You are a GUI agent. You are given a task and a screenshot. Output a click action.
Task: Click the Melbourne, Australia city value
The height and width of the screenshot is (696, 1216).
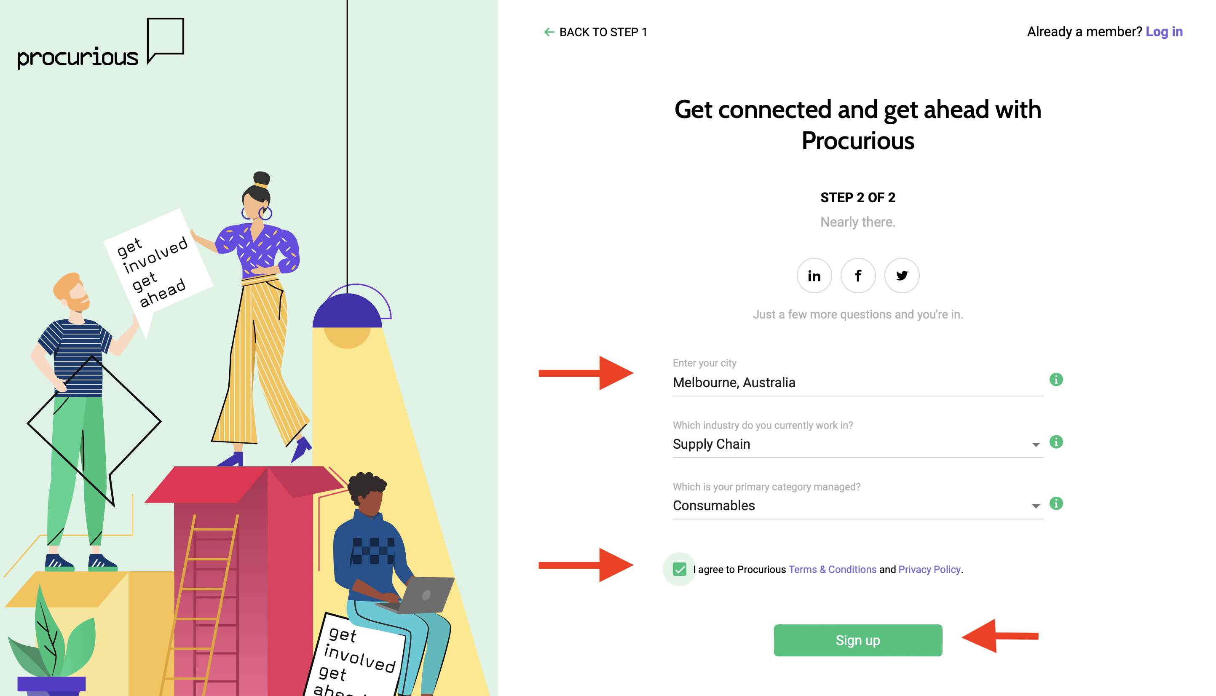point(734,383)
